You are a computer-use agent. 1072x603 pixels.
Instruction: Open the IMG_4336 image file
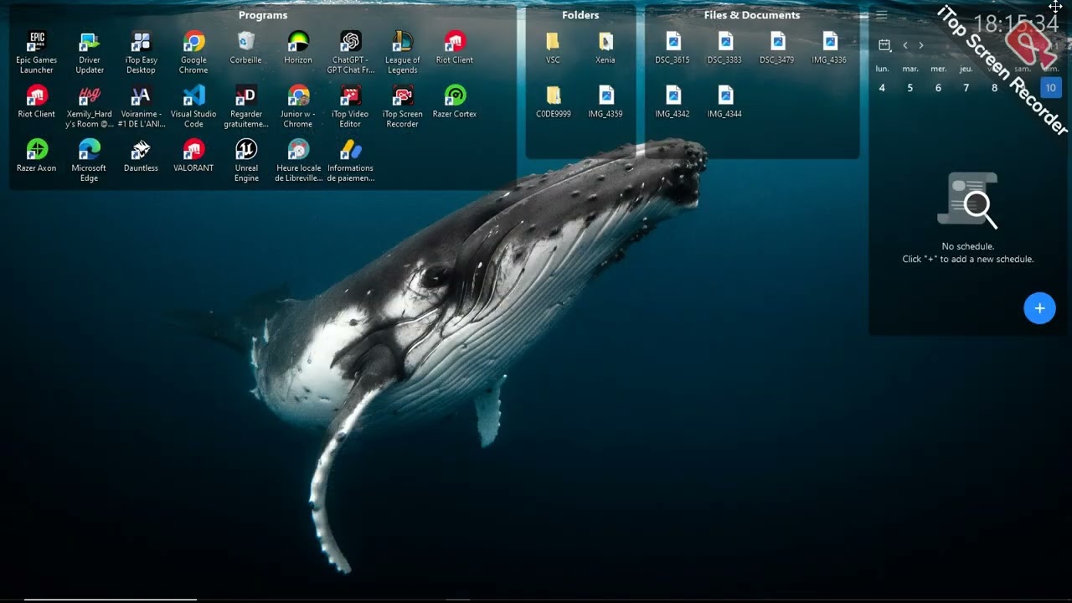pos(829,48)
